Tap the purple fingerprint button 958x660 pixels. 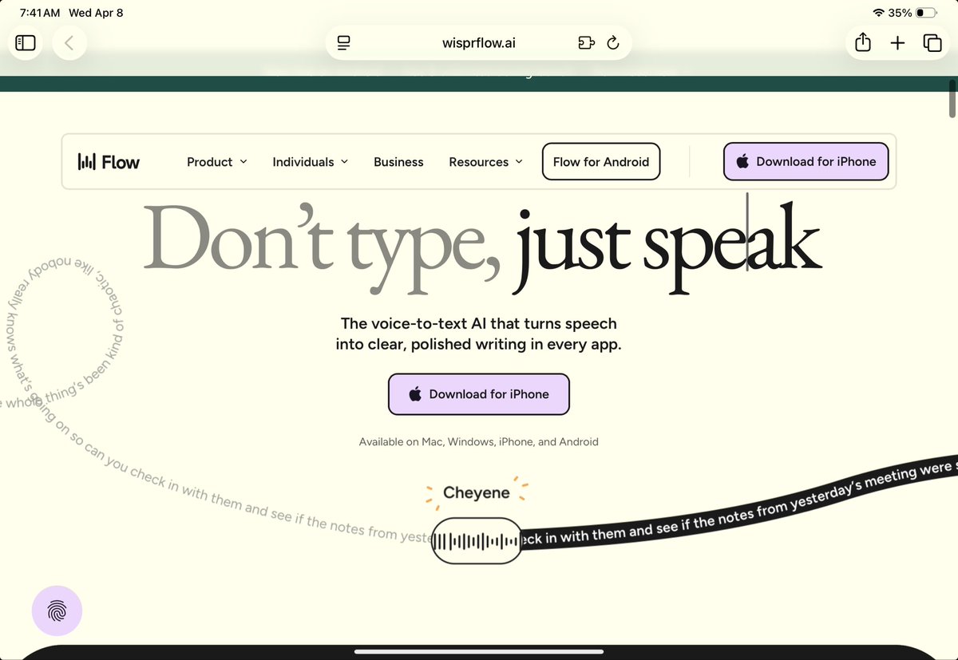[57, 611]
